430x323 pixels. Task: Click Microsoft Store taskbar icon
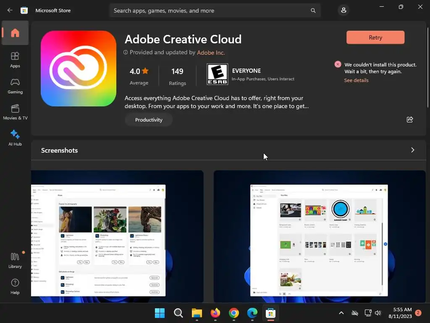[x=270, y=313]
